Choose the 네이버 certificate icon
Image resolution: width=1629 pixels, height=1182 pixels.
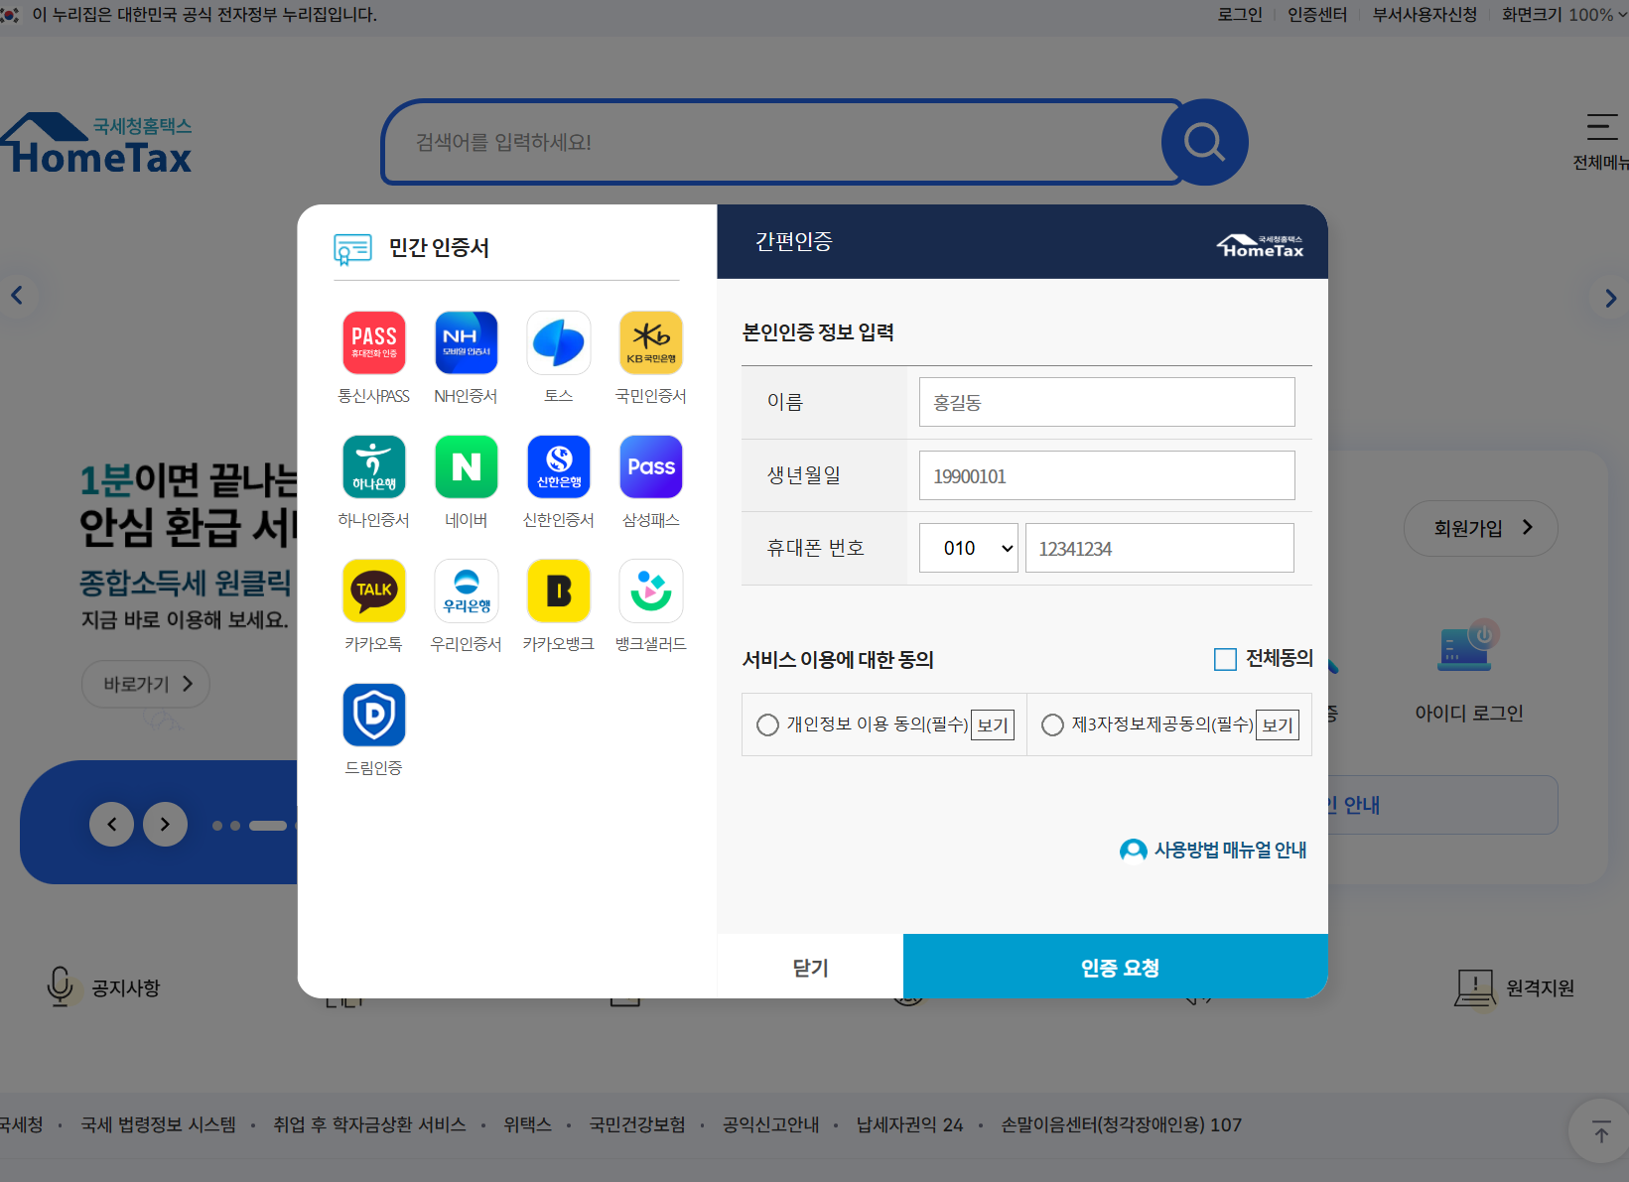point(466,466)
